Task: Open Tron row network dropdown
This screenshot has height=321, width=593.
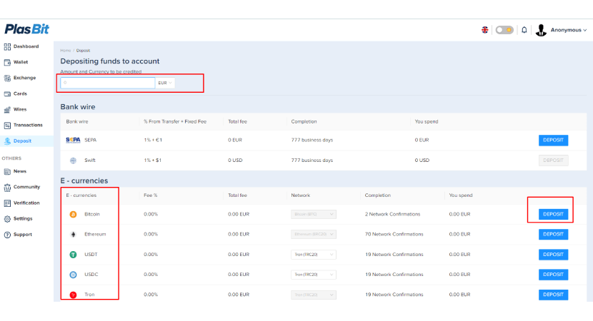Action: (314, 295)
